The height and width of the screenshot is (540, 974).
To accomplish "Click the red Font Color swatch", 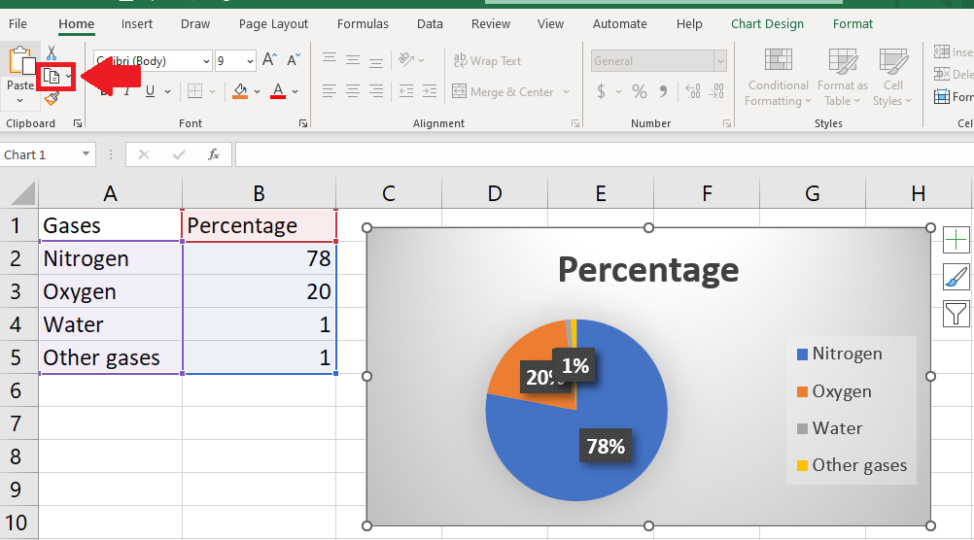I will click(x=278, y=91).
